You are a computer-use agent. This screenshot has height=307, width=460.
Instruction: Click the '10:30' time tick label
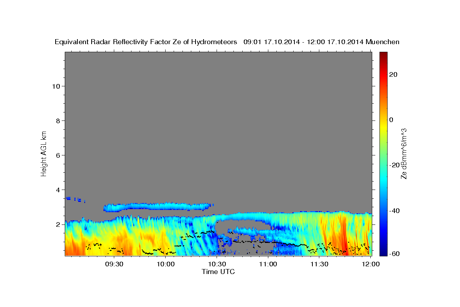pyautogui.click(x=217, y=264)
